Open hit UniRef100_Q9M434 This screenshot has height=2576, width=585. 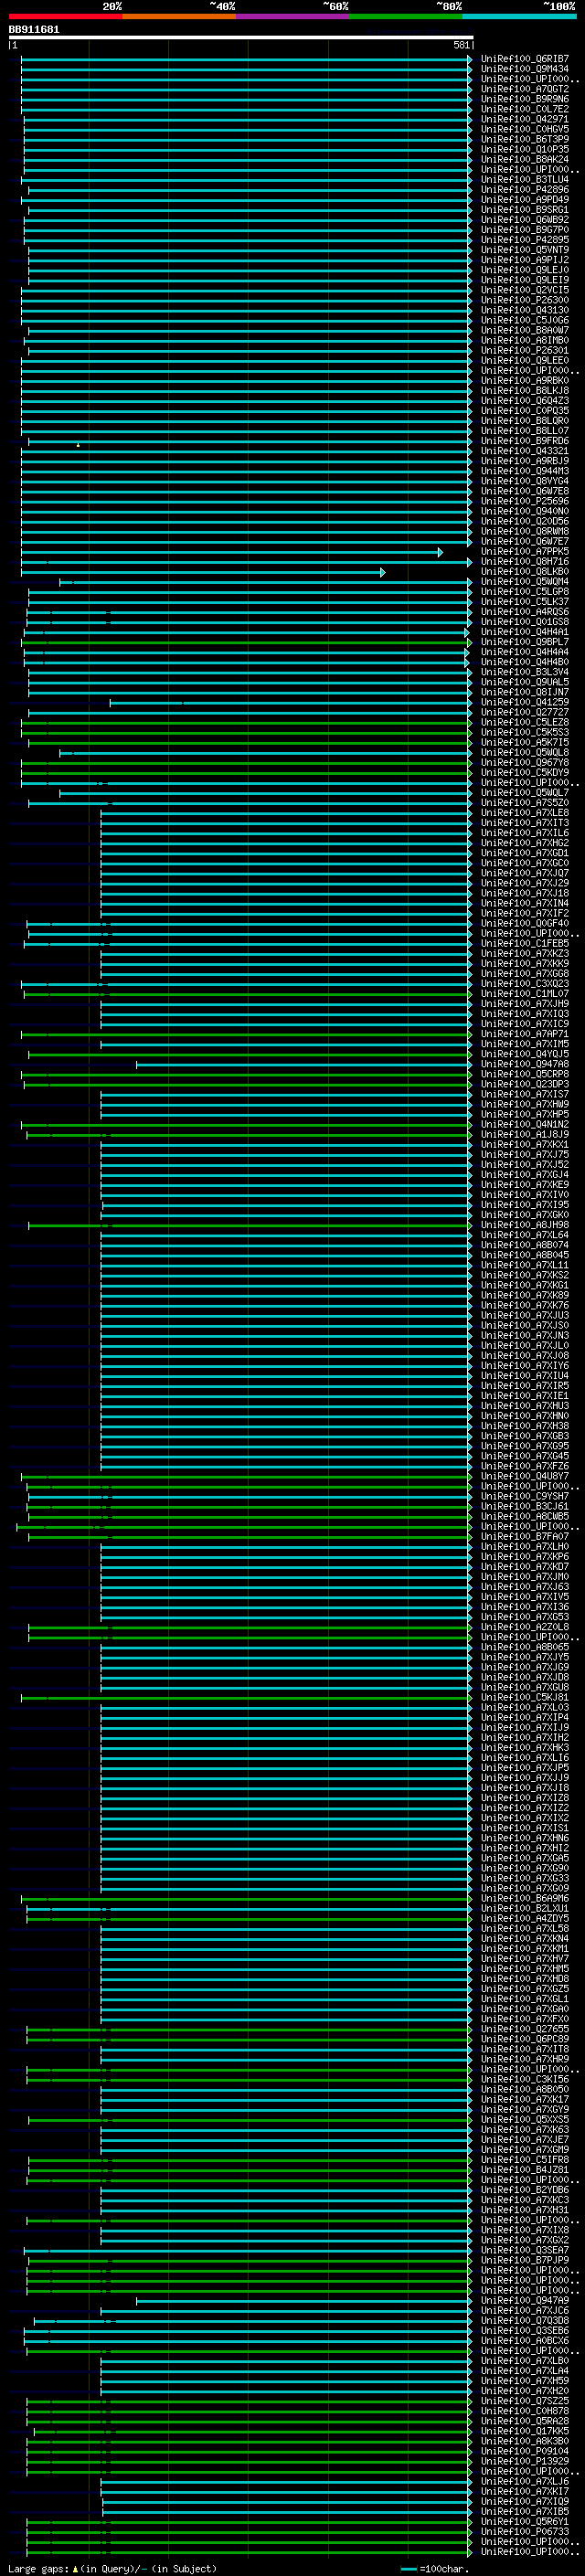525,69
